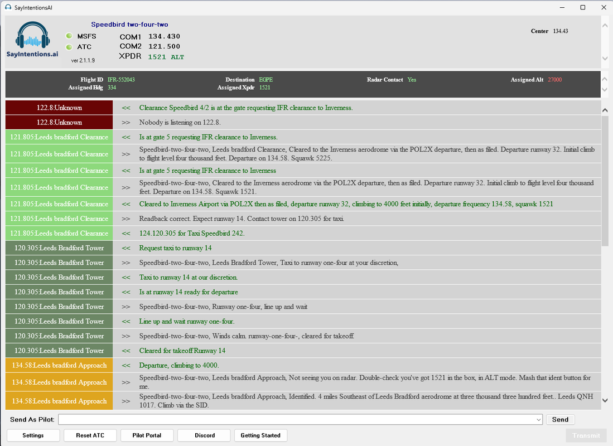Select the Readback correct. Expect runway 14 message
Image resolution: width=613 pixels, height=446 pixels.
tap(242, 219)
